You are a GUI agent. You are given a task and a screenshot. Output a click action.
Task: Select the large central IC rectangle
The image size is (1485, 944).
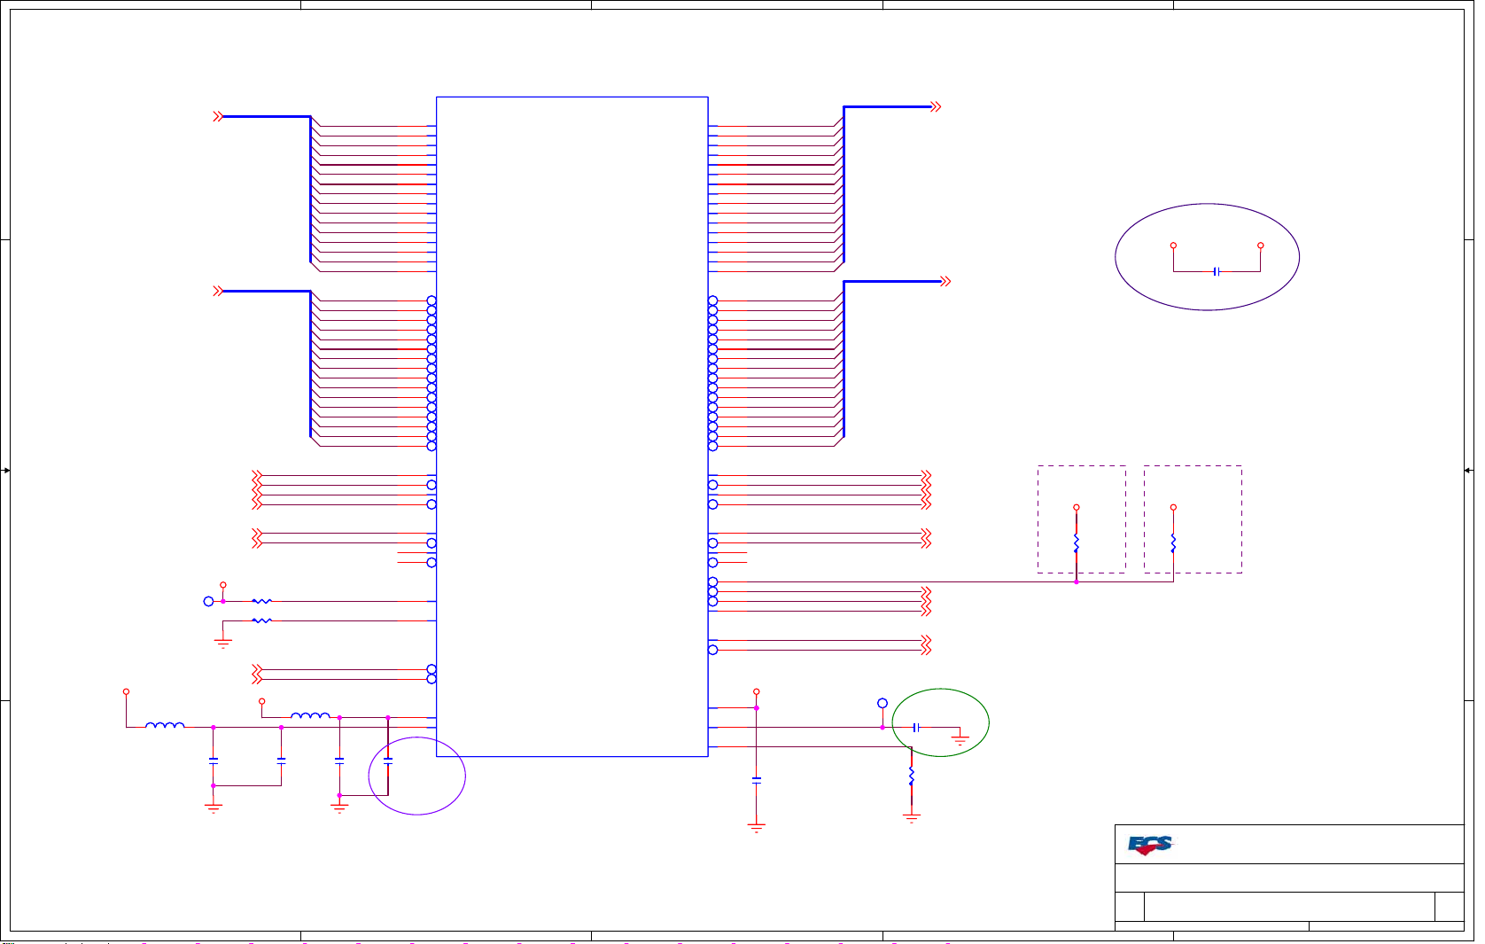(x=572, y=426)
